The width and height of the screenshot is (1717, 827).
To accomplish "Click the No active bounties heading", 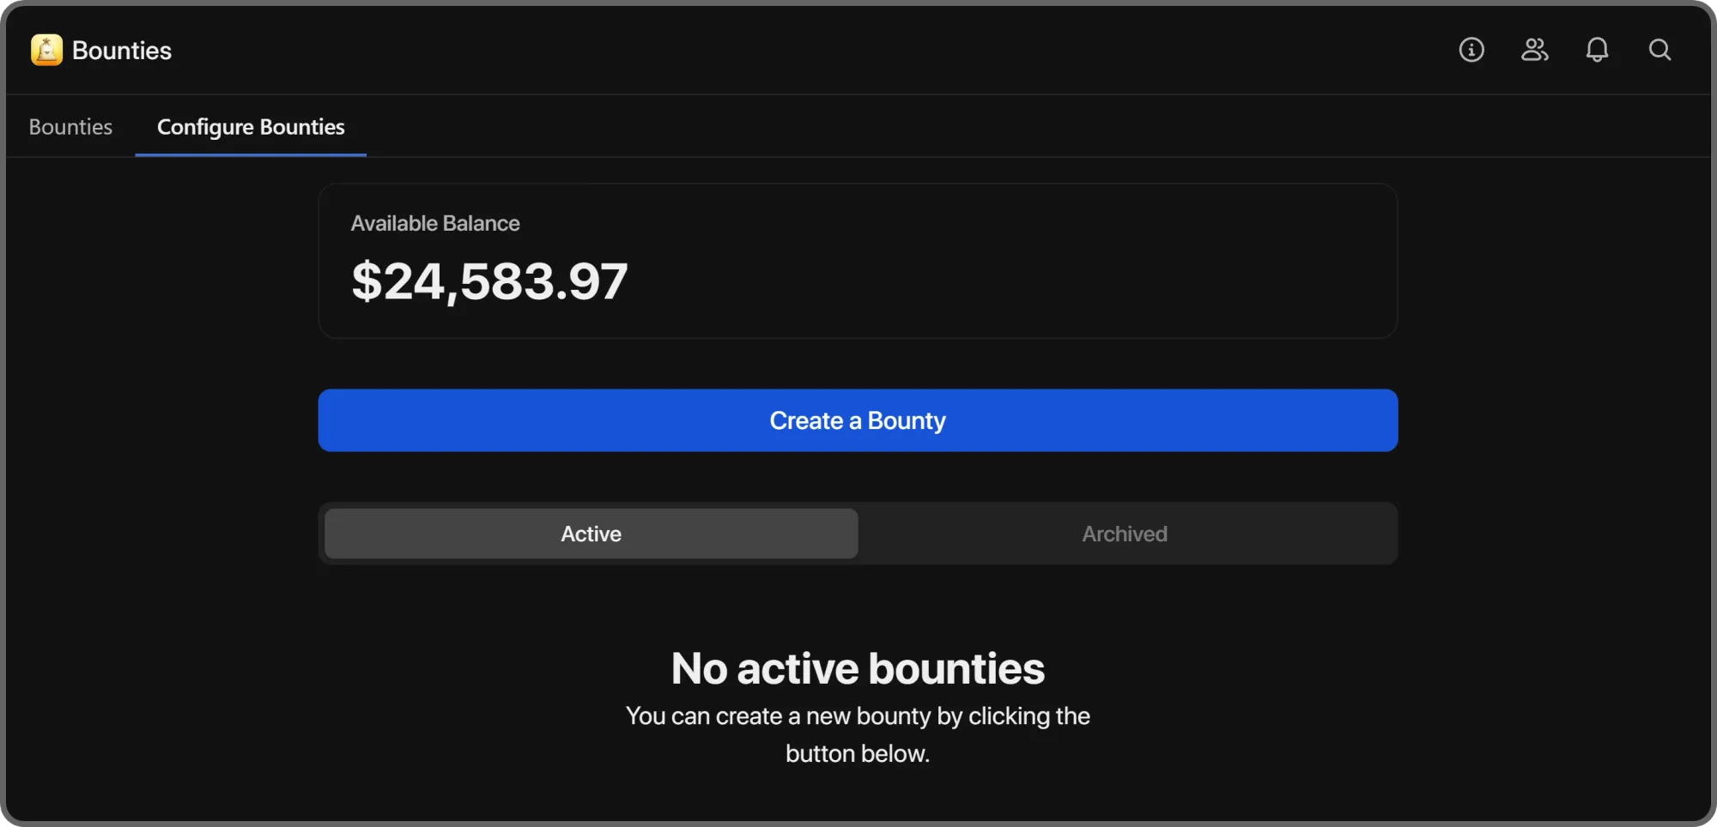I will [858, 668].
